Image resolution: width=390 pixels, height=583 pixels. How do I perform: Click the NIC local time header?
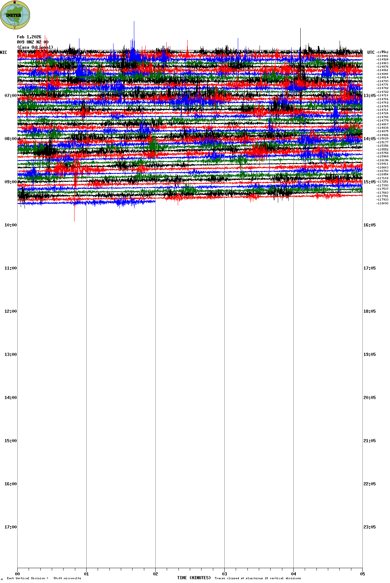point(3,52)
